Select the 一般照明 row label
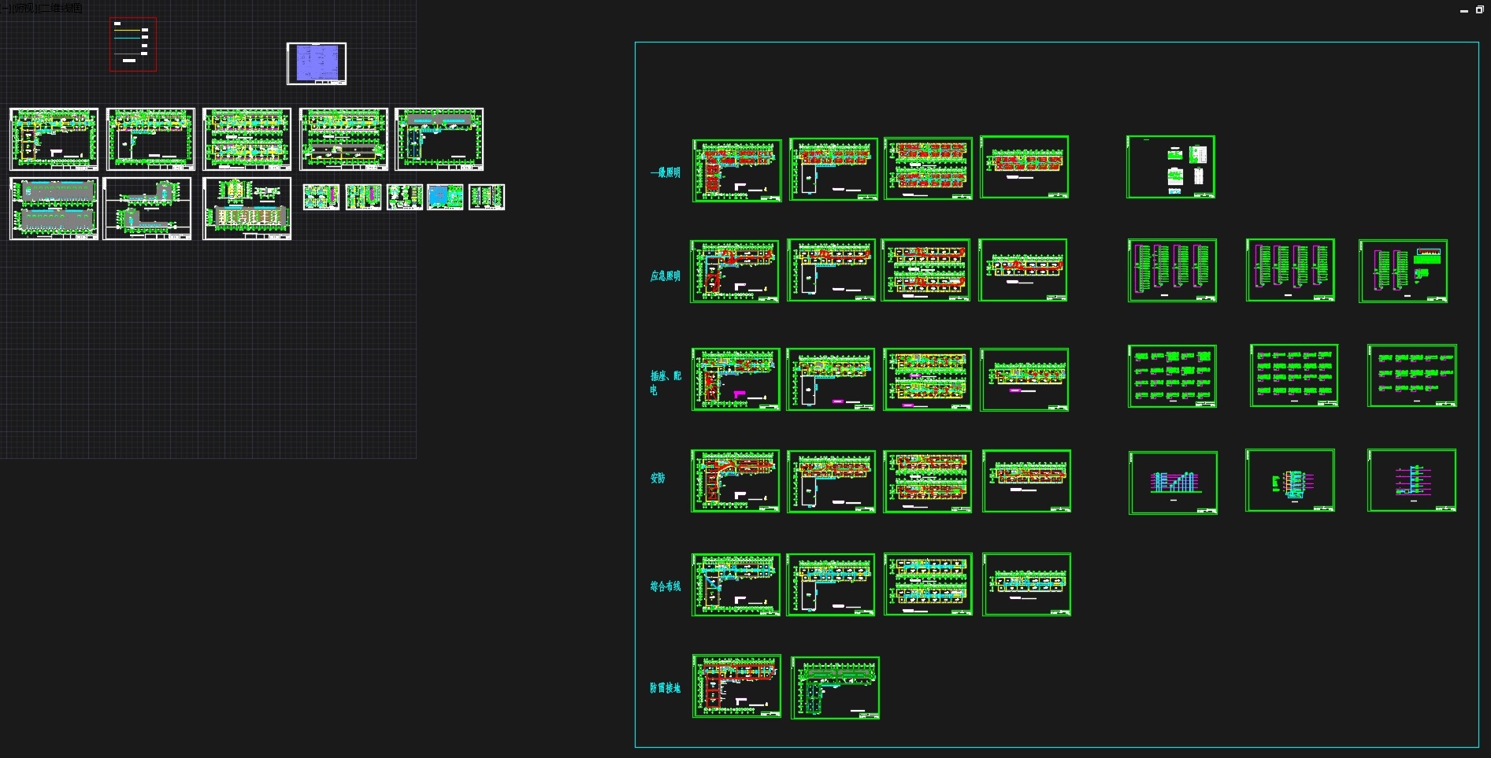Viewport: 1491px width, 758px height. point(666,172)
